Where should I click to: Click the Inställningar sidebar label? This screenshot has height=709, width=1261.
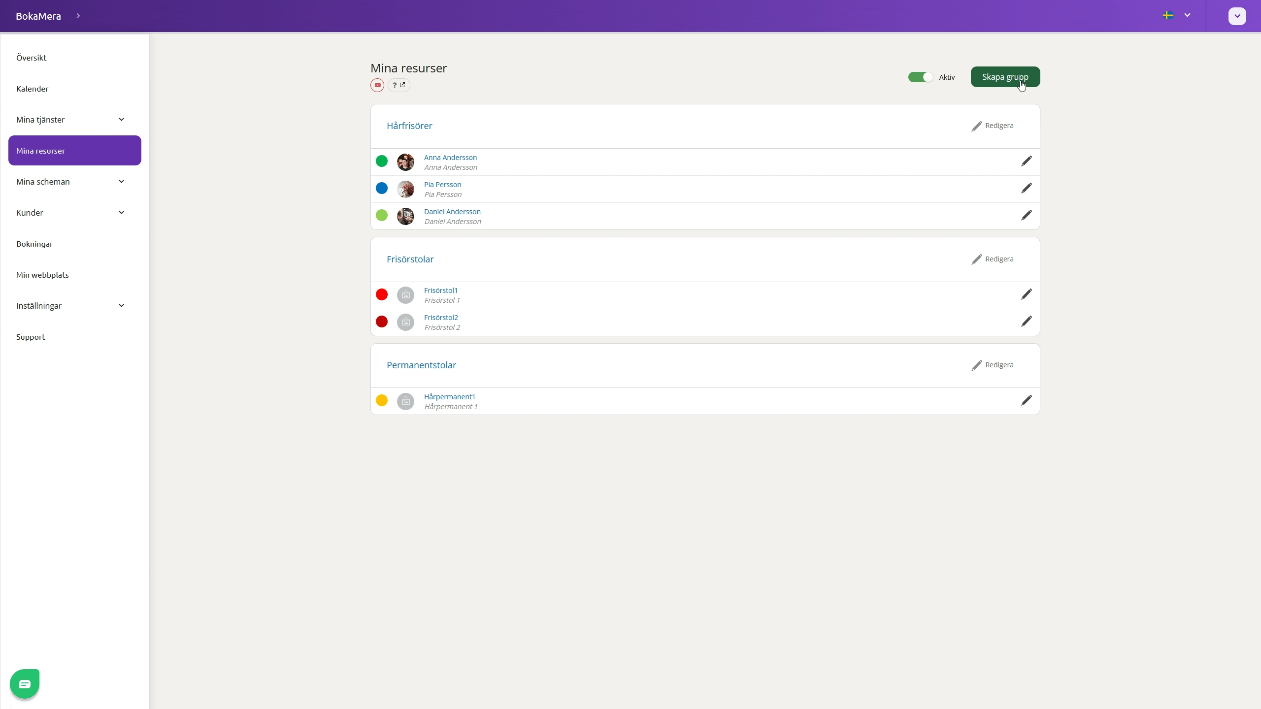coord(39,306)
